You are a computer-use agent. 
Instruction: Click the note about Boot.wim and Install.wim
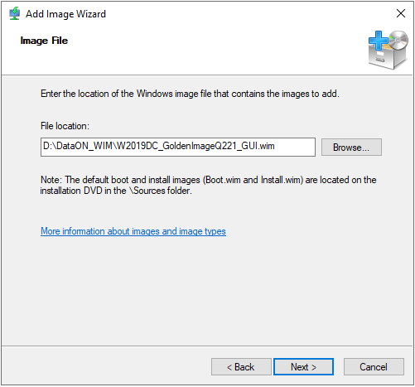point(208,185)
